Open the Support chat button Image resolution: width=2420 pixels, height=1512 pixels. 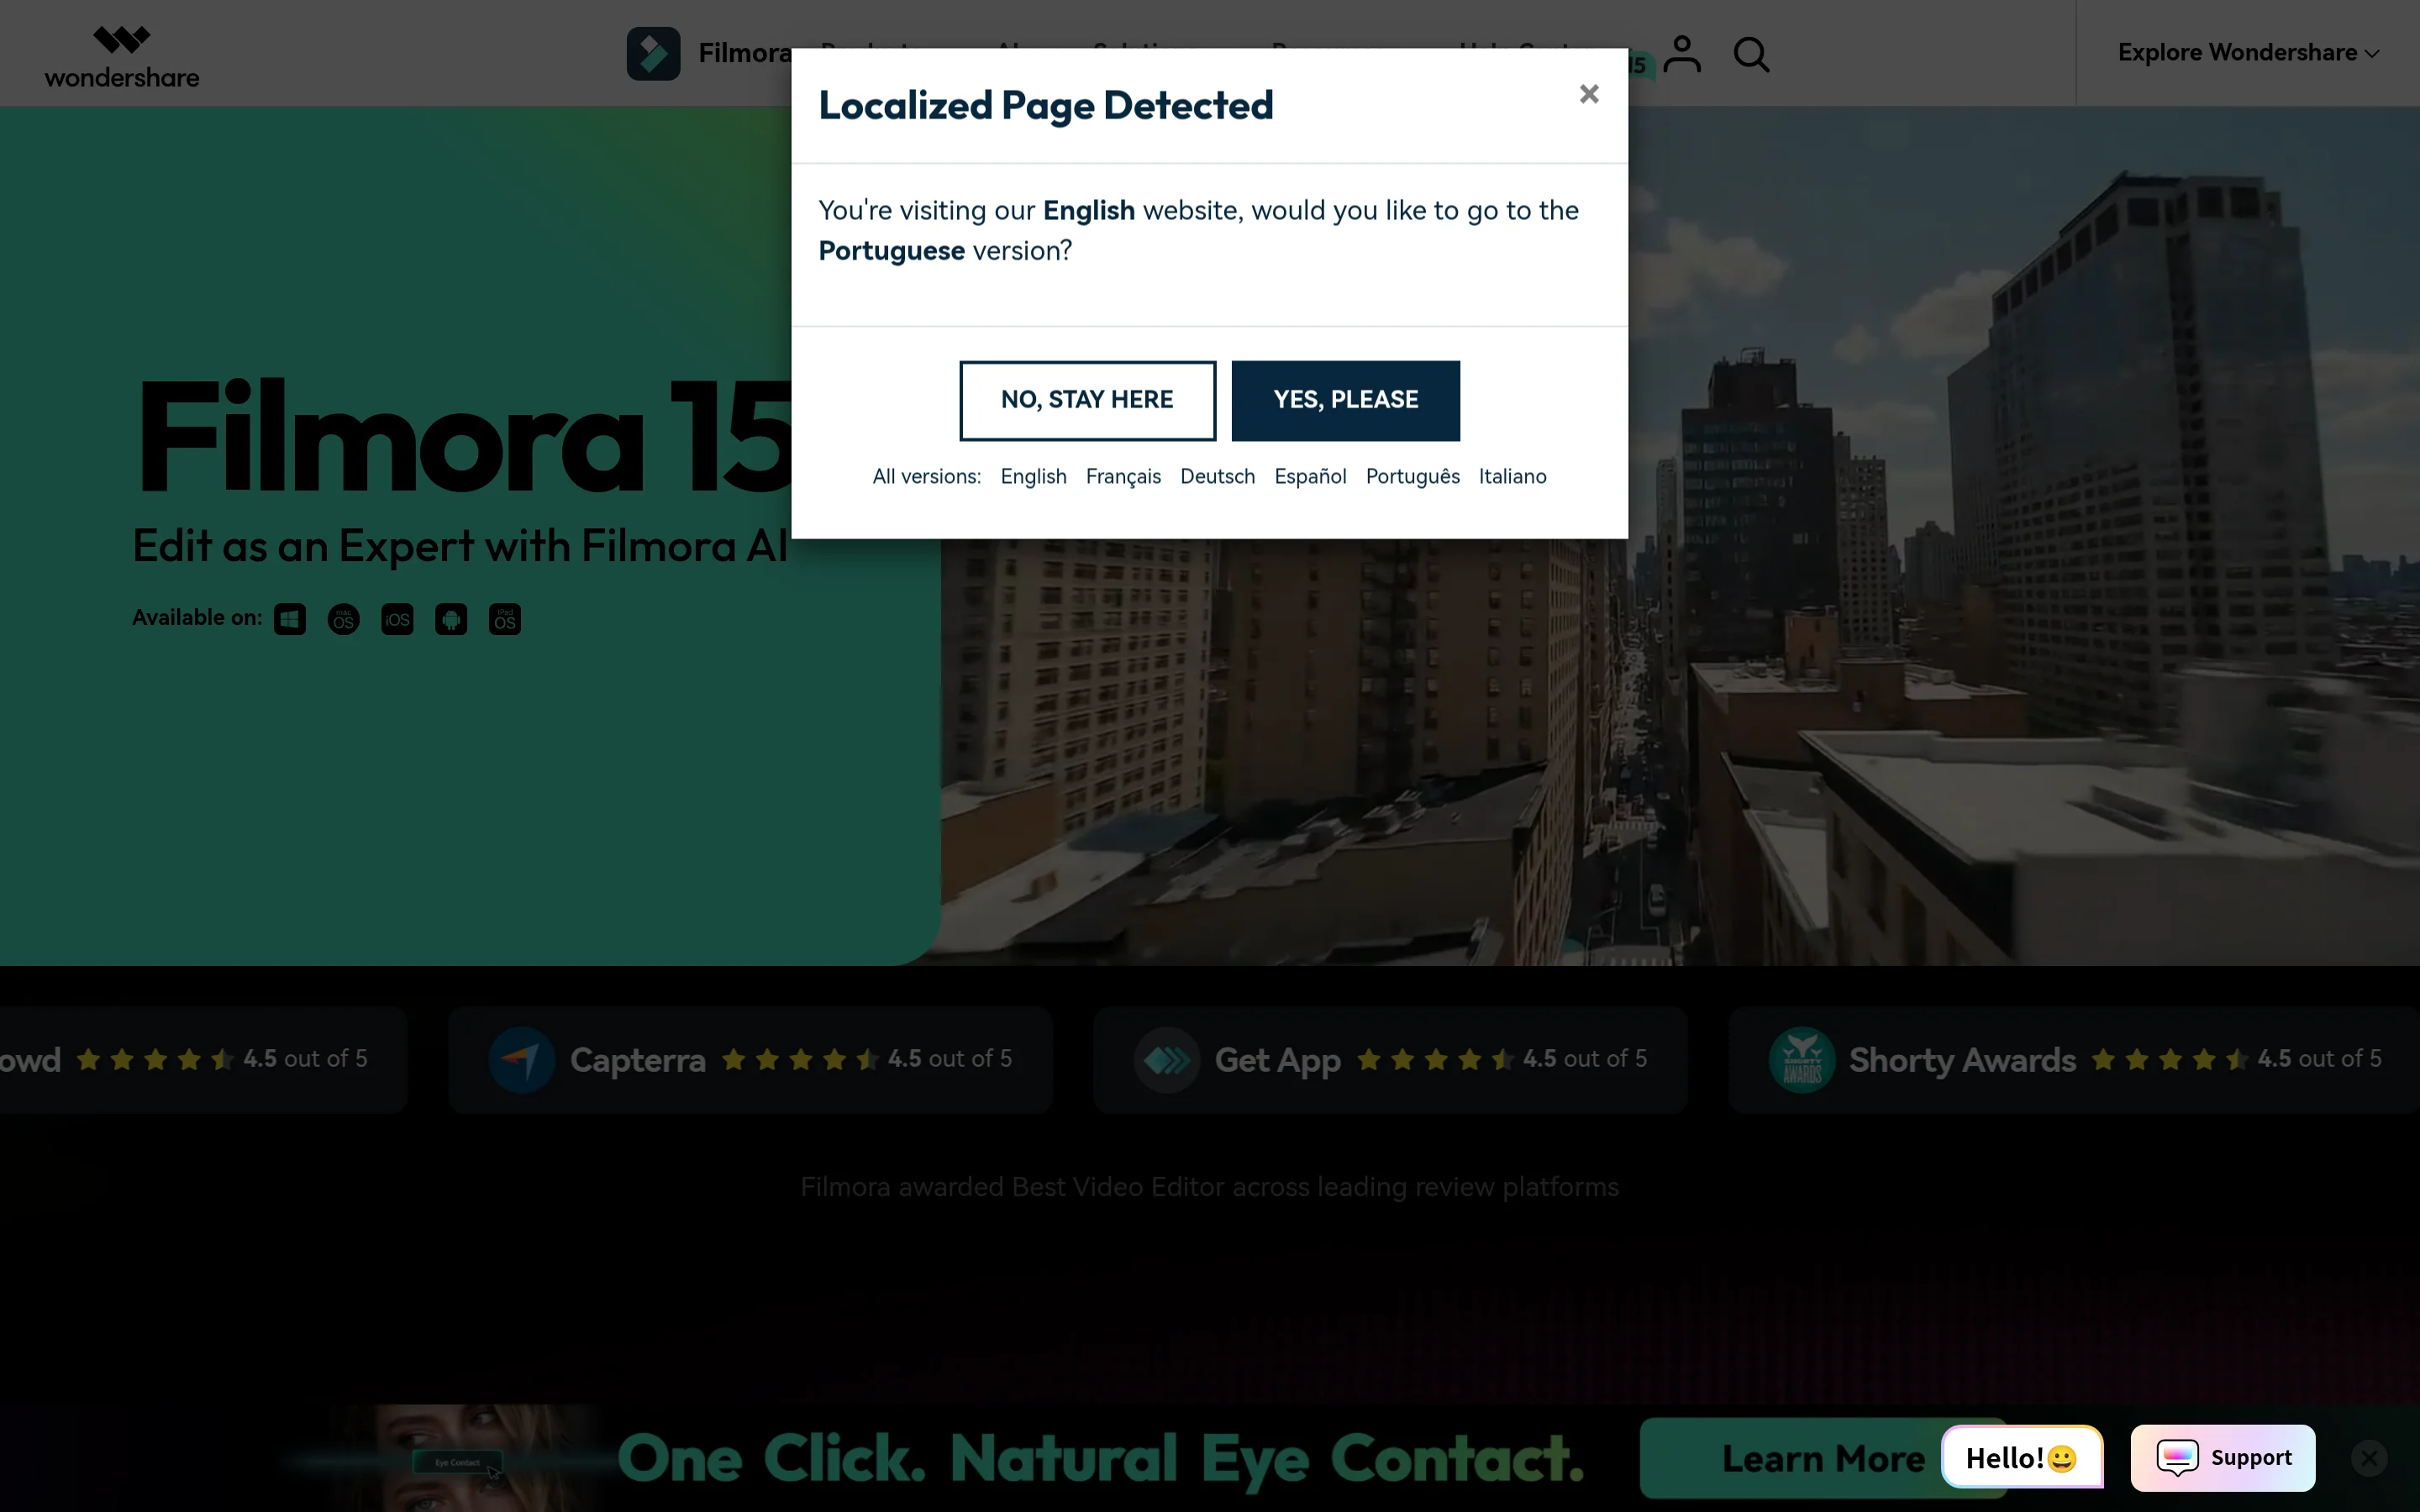(2223, 1458)
